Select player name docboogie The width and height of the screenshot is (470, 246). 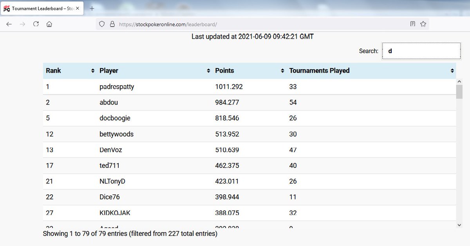[115, 118]
